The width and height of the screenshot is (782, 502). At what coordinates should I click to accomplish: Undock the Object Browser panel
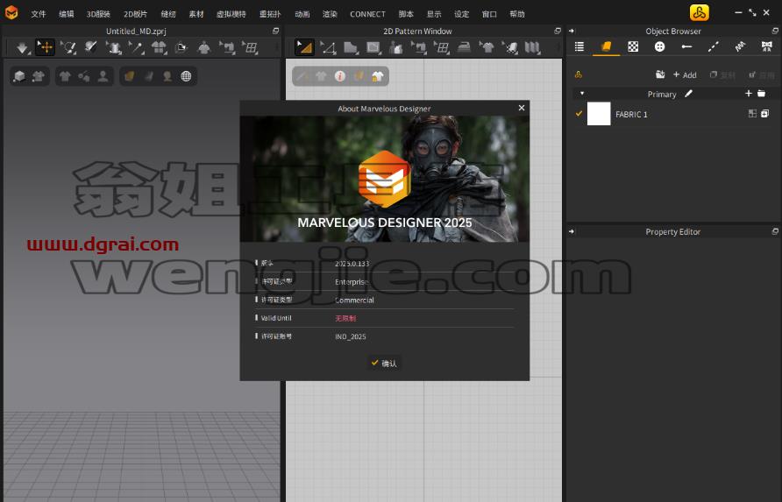coord(775,31)
